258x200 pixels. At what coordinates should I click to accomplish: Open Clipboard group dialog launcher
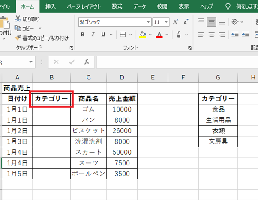pos(72,48)
